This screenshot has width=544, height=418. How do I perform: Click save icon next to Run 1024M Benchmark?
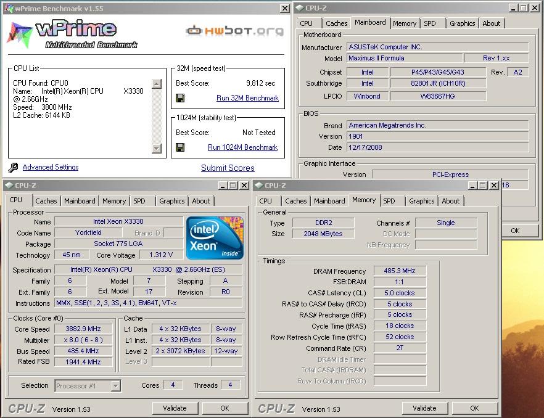click(180, 147)
